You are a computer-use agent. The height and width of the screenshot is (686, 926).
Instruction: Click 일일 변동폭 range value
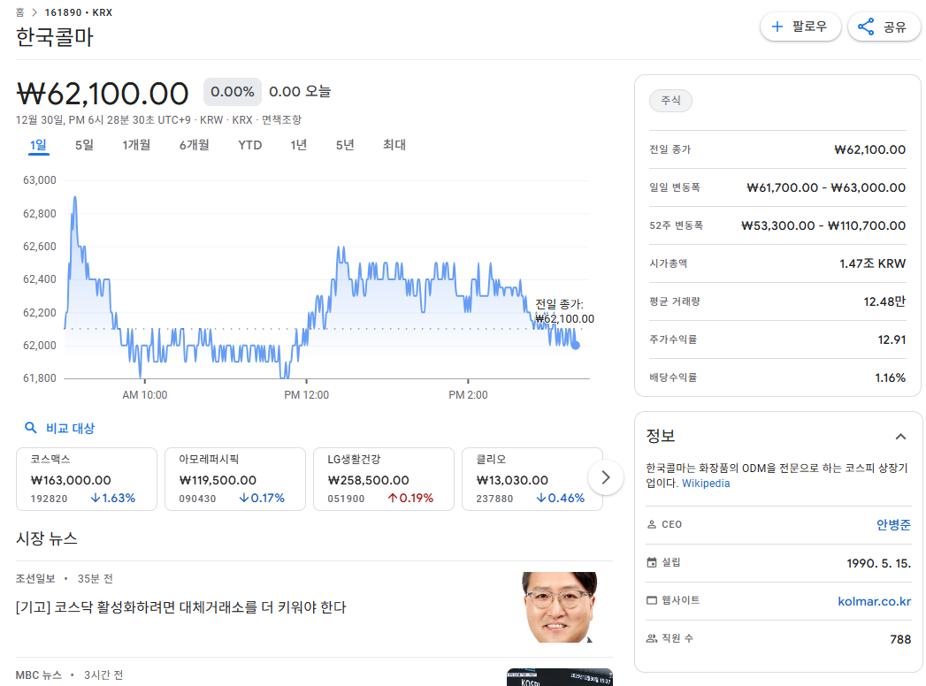(x=825, y=187)
